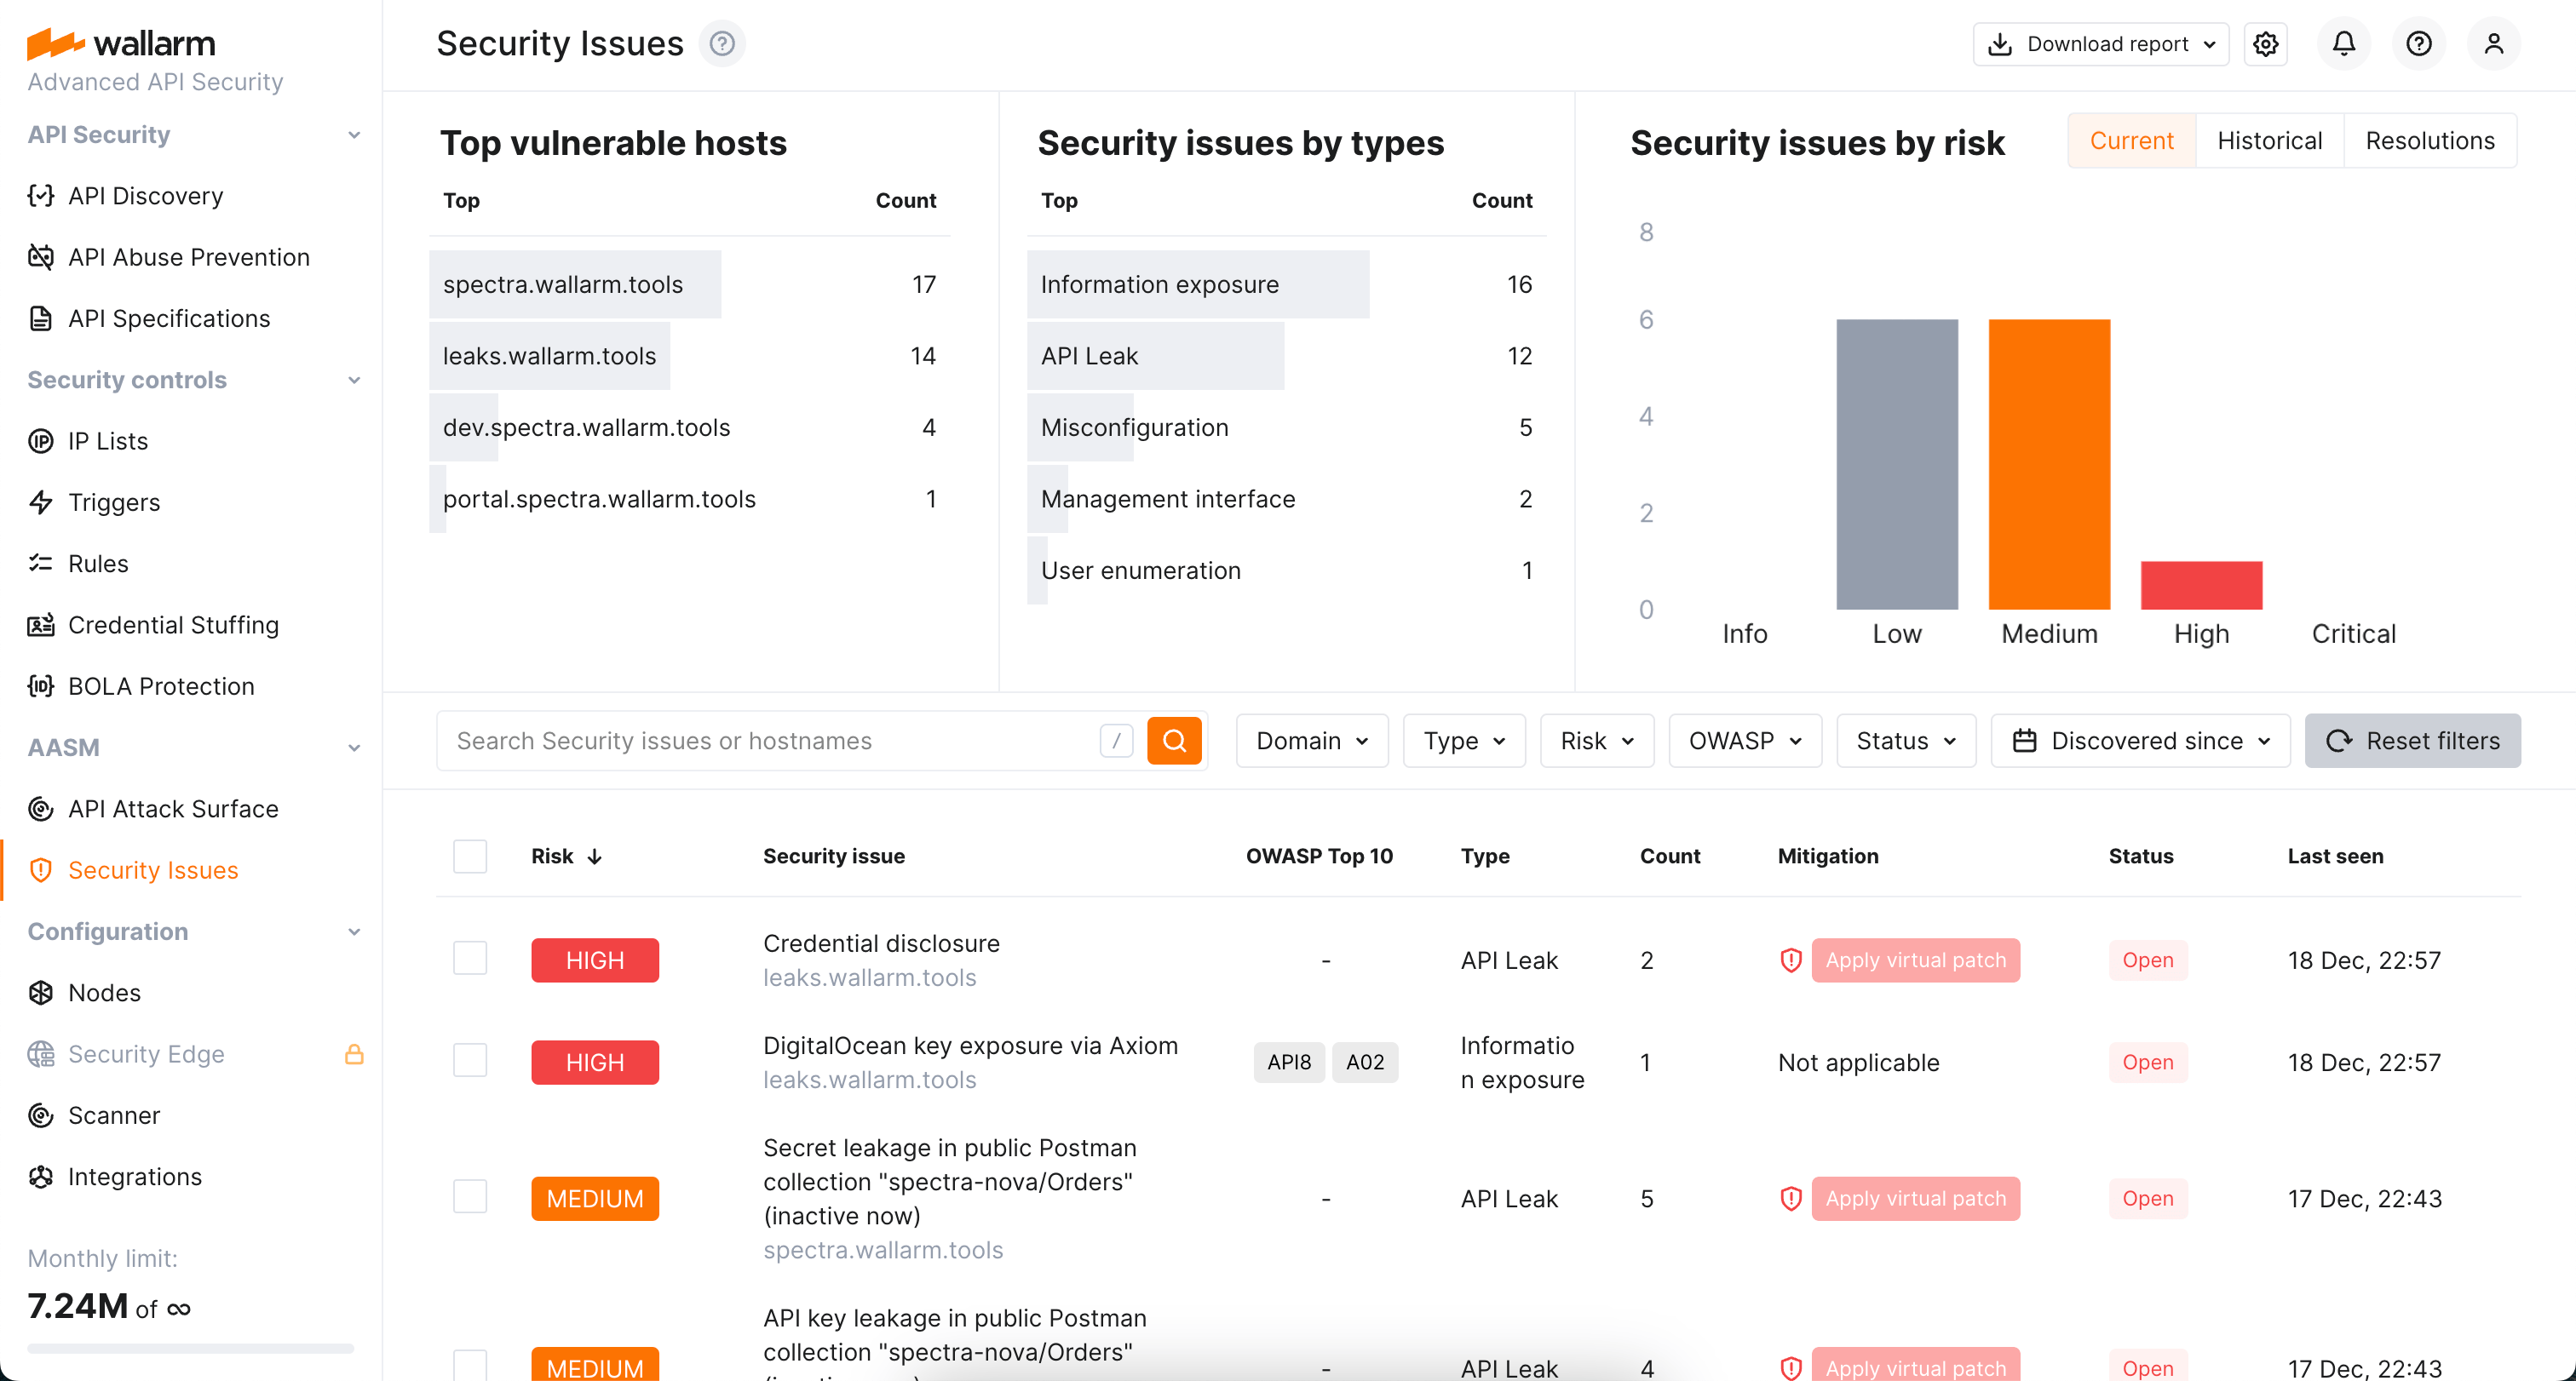The width and height of the screenshot is (2576, 1381).
Task: Open API Discovery in the sidebar
Action: [x=145, y=196]
